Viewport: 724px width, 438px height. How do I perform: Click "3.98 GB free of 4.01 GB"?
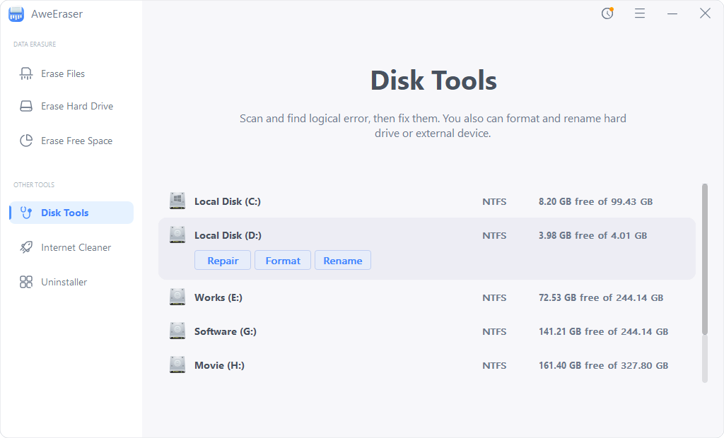coord(593,235)
